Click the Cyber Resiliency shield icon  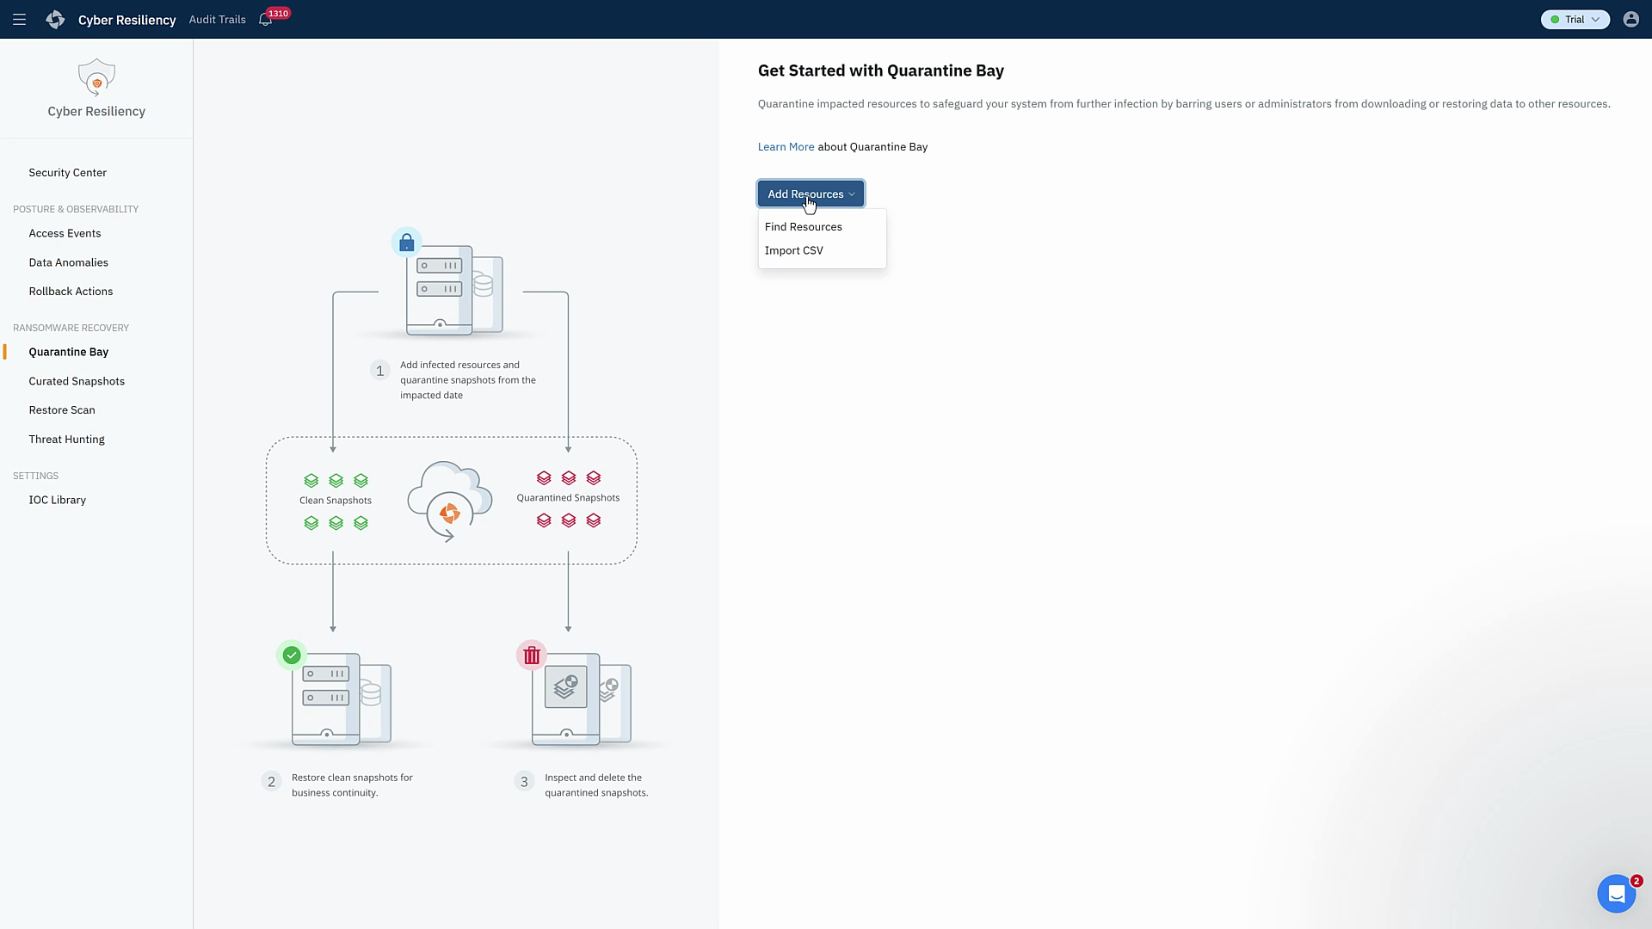click(x=96, y=77)
